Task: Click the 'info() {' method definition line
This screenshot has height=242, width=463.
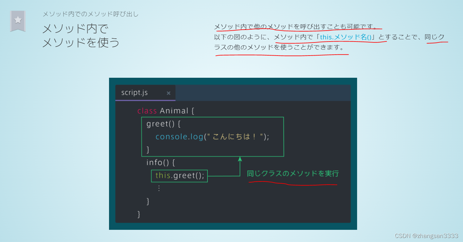Action: coord(161,162)
